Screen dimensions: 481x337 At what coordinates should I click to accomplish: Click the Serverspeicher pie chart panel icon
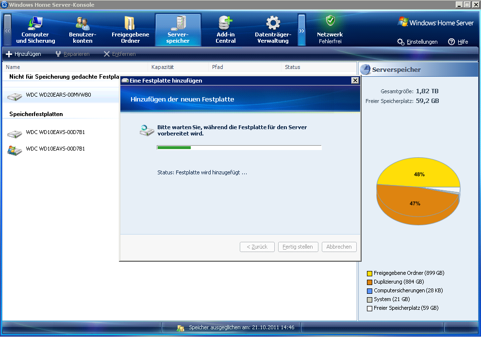365,69
